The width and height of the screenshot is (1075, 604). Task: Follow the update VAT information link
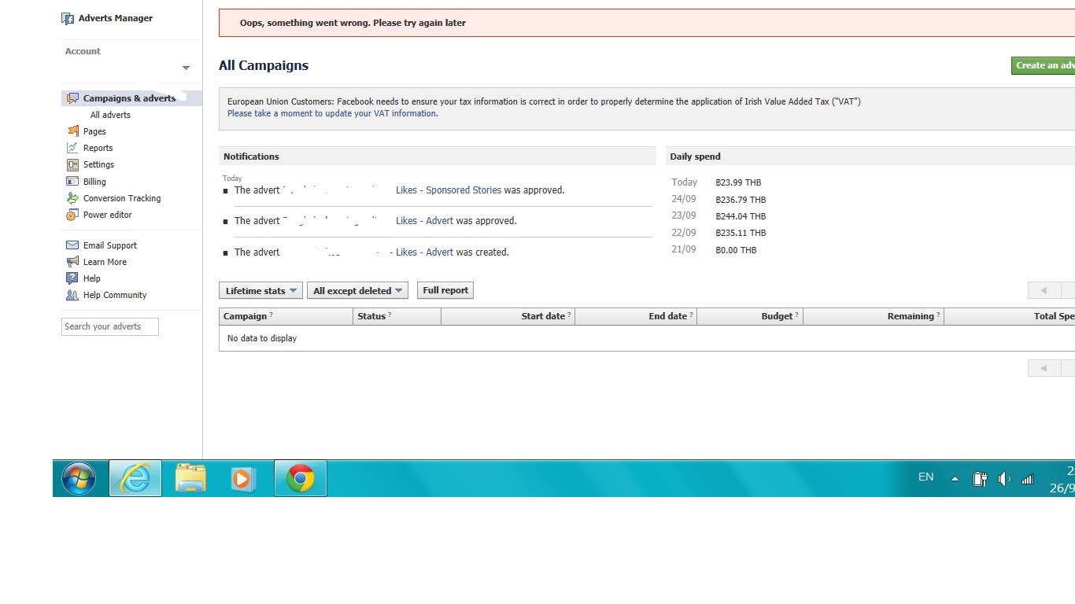(332, 113)
